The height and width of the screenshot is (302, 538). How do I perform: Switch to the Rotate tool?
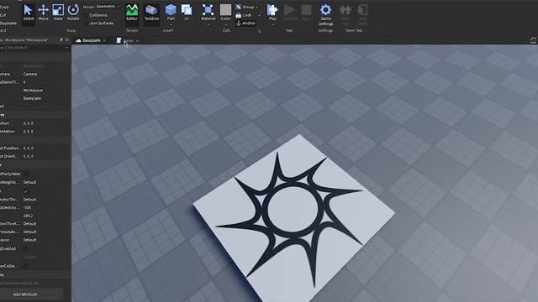(73, 13)
